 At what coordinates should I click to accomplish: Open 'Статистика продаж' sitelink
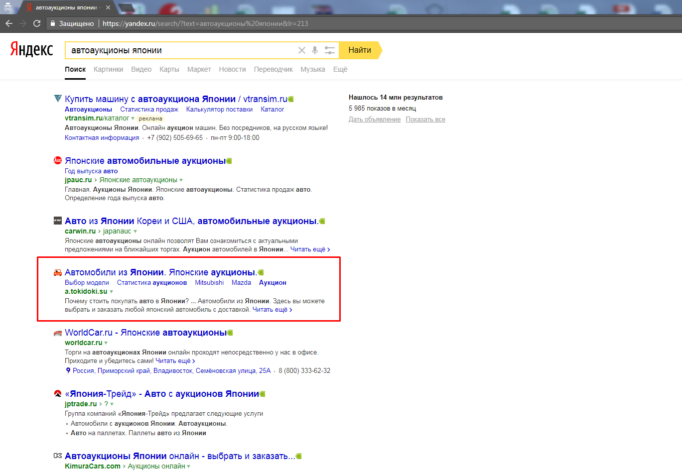149,109
